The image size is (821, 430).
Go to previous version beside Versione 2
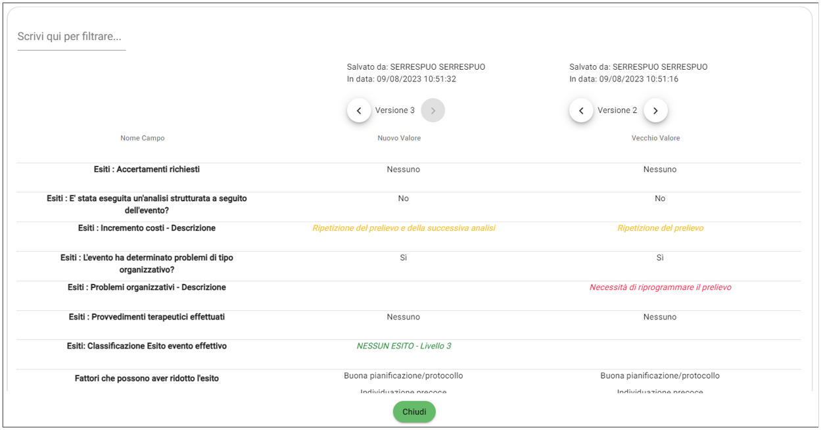click(581, 110)
